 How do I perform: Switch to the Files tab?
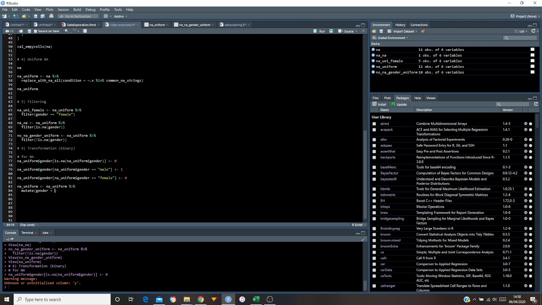pos(376,98)
